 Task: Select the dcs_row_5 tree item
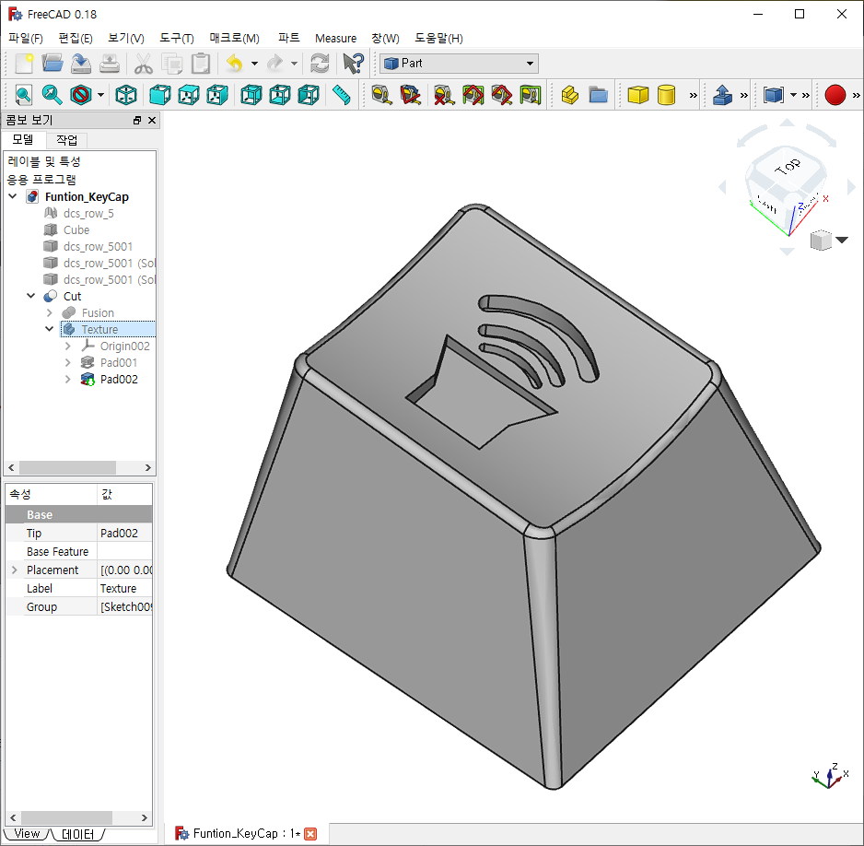coord(88,213)
